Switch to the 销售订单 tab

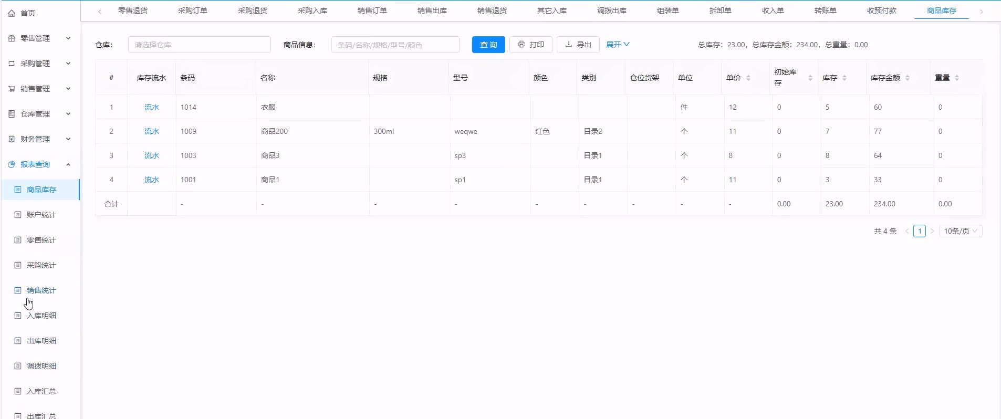click(x=372, y=11)
